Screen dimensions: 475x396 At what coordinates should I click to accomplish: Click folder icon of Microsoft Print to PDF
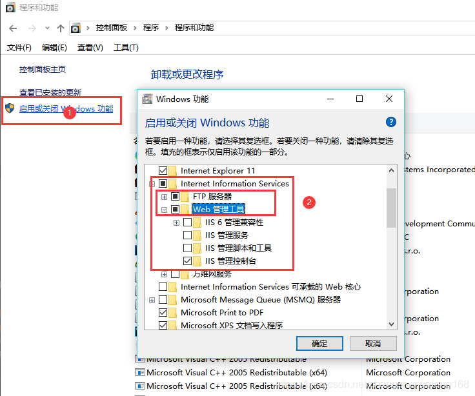click(173, 312)
